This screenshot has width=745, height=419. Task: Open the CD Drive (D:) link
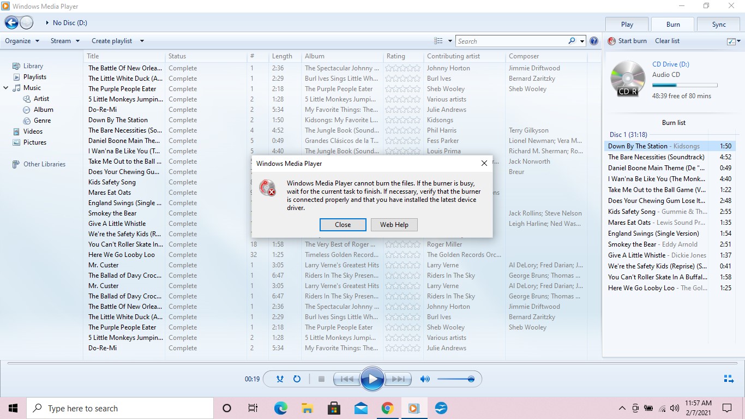[671, 64]
